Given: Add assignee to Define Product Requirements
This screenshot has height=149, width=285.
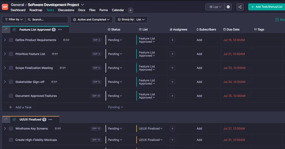Looking at the screenshot, I should click(172, 40).
